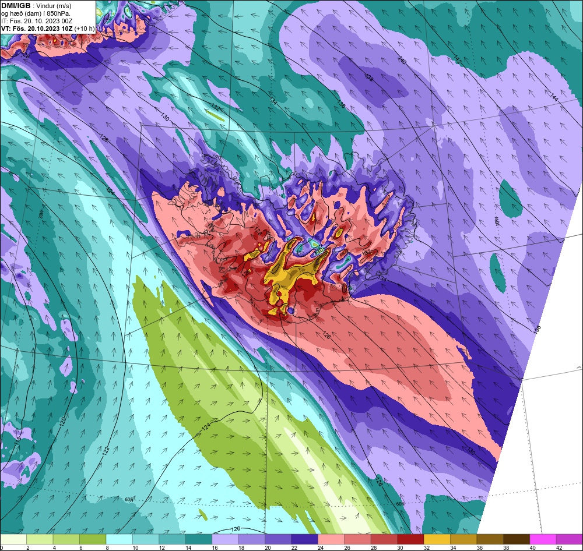This screenshot has width=583, height=551.
Task: Click the 'IT: Fös. 20. 10. 2023 00Z' line
Action: point(36,21)
